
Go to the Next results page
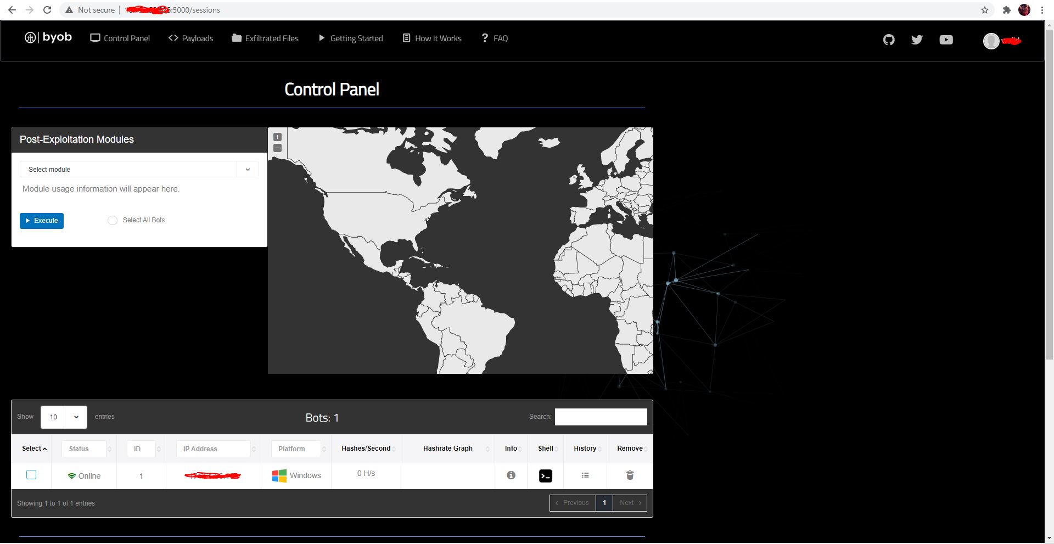(x=629, y=502)
